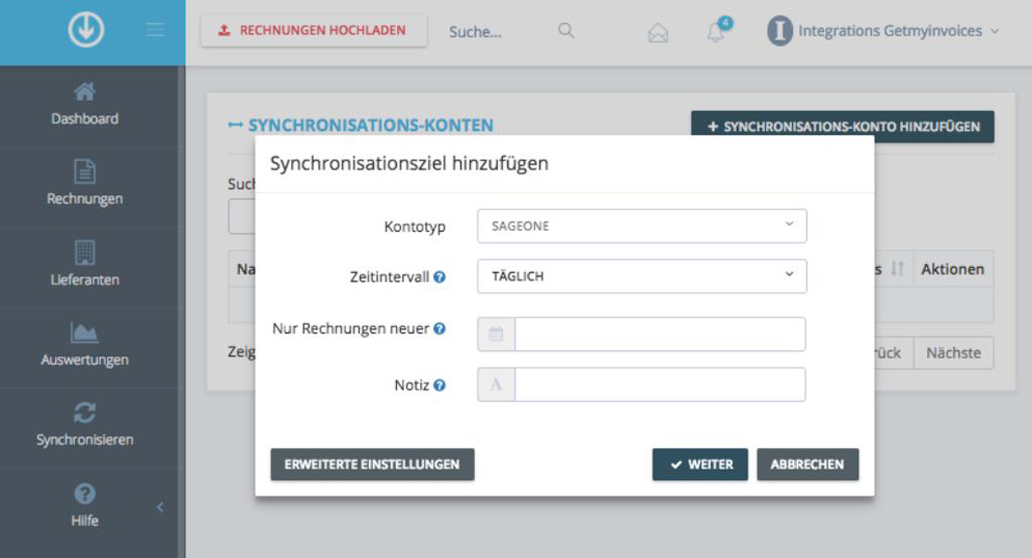1032x558 pixels.
Task: Open the Zeitintervall TÄGLICH dropdown
Action: 642,277
